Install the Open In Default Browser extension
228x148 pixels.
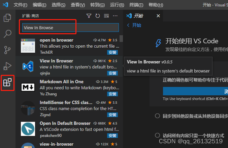point(112,136)
